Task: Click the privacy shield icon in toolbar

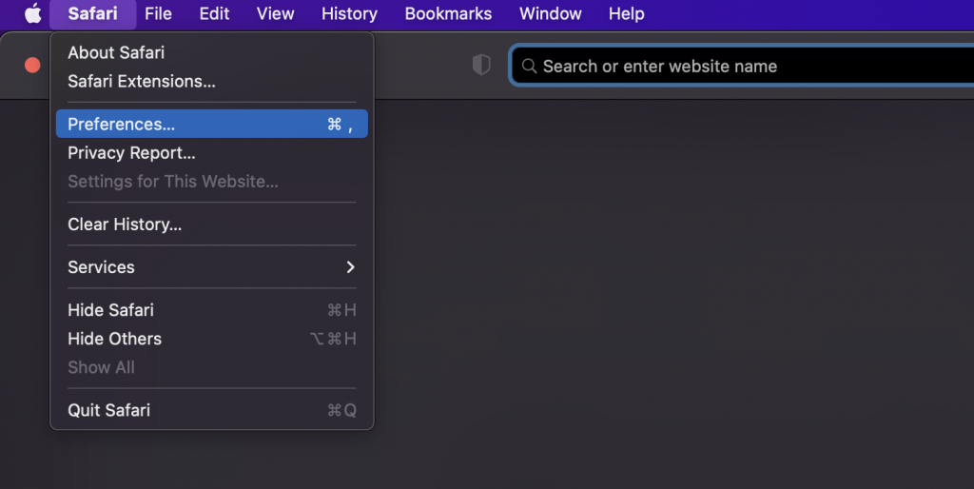Action: coord(482,65)
